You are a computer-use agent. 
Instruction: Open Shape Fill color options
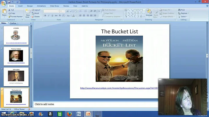pos(166,10)
